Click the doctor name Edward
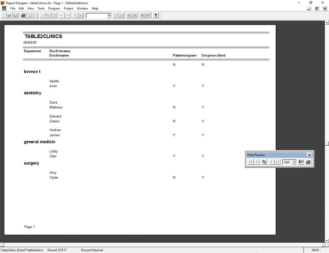The width and height of the screenshot is (329, 253). pos(55,116)
